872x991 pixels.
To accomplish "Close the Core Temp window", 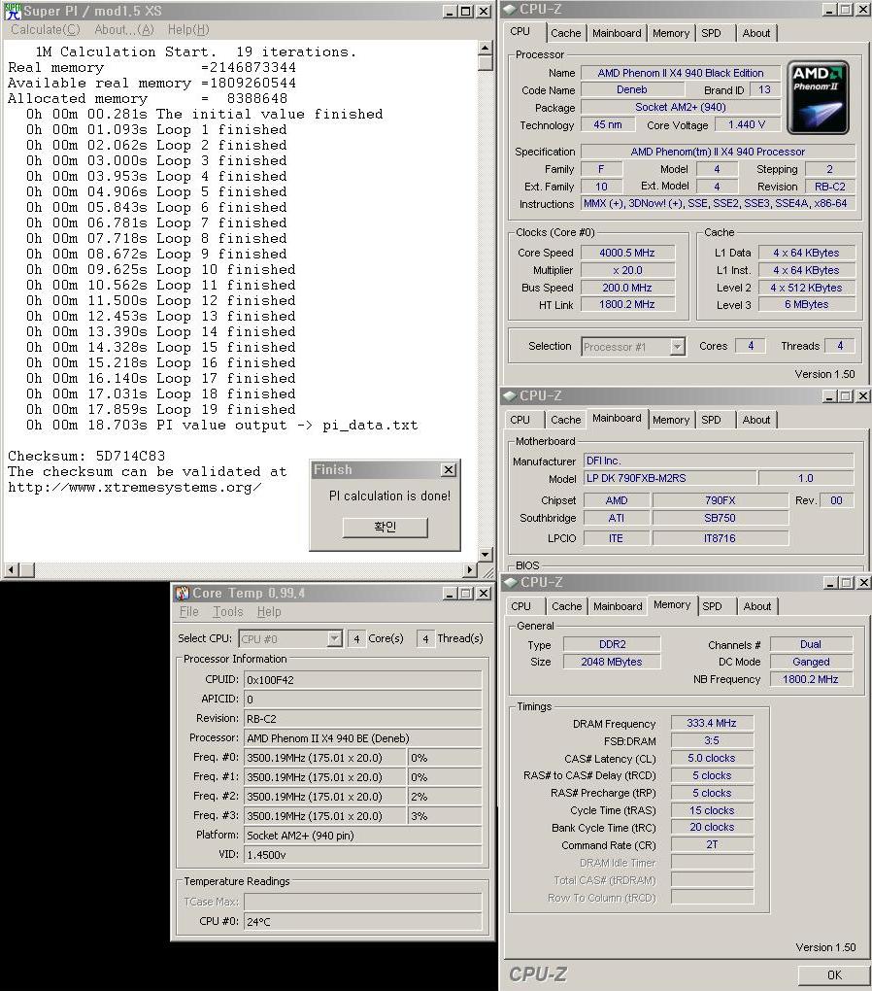I will (x=484, y=594).
